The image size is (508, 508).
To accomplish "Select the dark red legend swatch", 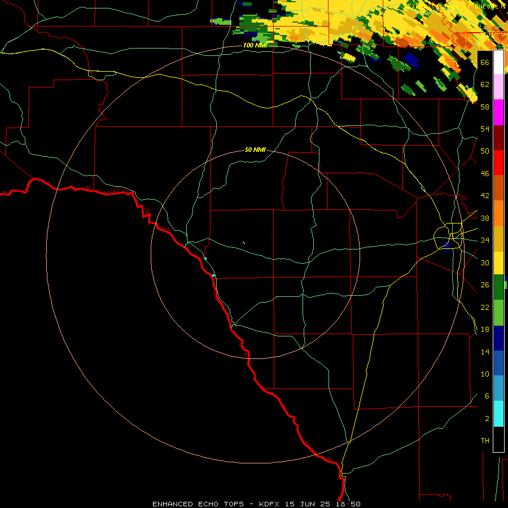I will coord(498,138).
